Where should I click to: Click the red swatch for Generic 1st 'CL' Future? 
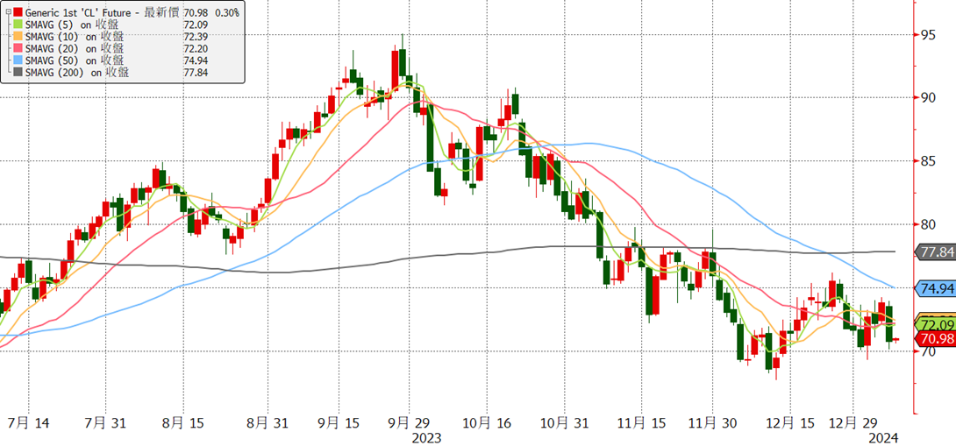tap(18, 12)
